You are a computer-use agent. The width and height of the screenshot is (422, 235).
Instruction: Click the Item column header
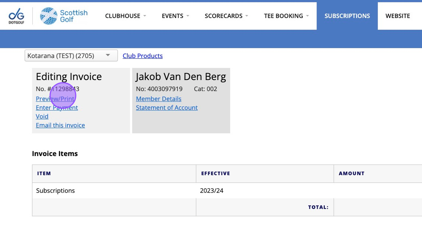pos(44,173)
